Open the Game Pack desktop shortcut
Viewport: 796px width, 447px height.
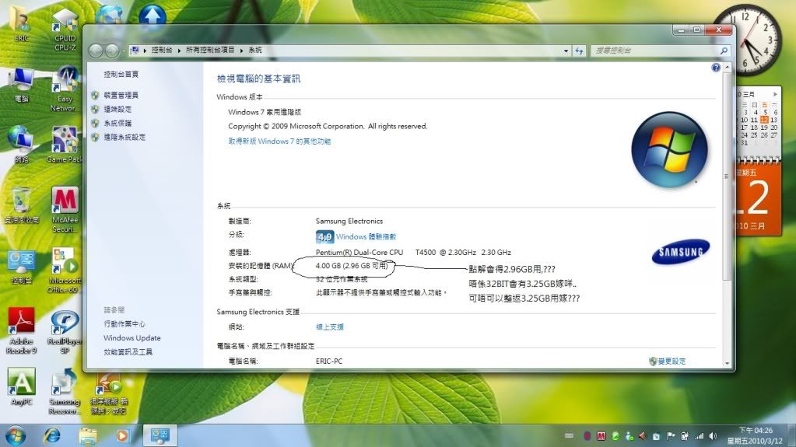pos(65,145)
